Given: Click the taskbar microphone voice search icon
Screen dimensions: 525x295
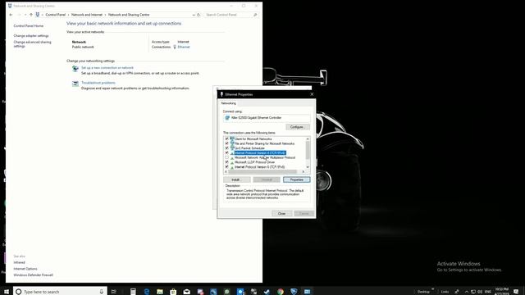Looking at the screenshot, I should click(x=102, y=292).
